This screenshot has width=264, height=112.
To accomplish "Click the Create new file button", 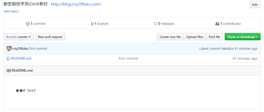I will (170, 37).
